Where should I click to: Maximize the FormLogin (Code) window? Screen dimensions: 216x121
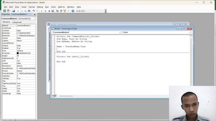tap(184, 28)
